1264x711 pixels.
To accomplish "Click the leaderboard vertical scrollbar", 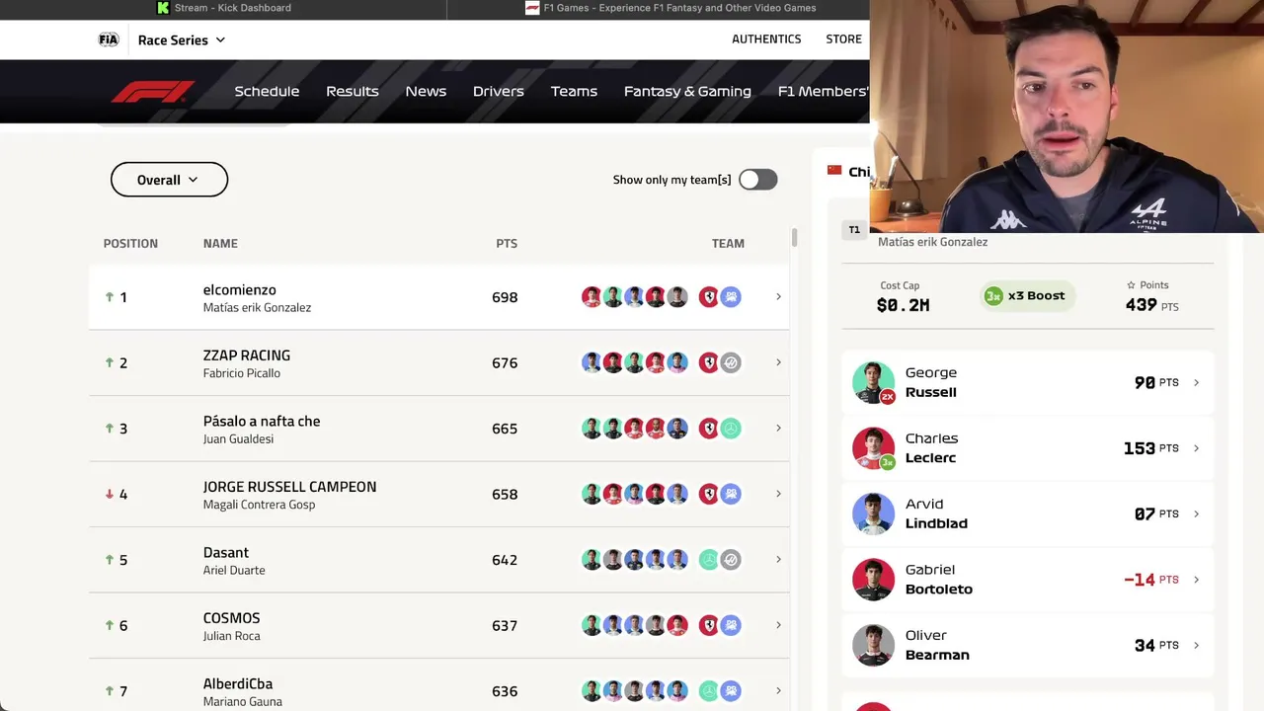I will 794,237.
